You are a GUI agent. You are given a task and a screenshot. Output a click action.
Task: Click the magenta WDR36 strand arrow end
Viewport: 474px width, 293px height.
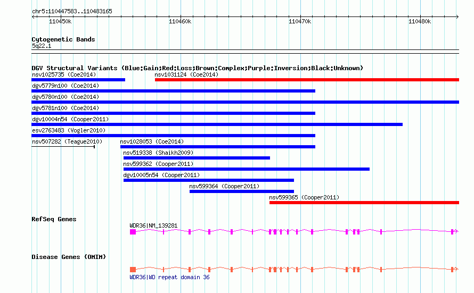point(457,231)
